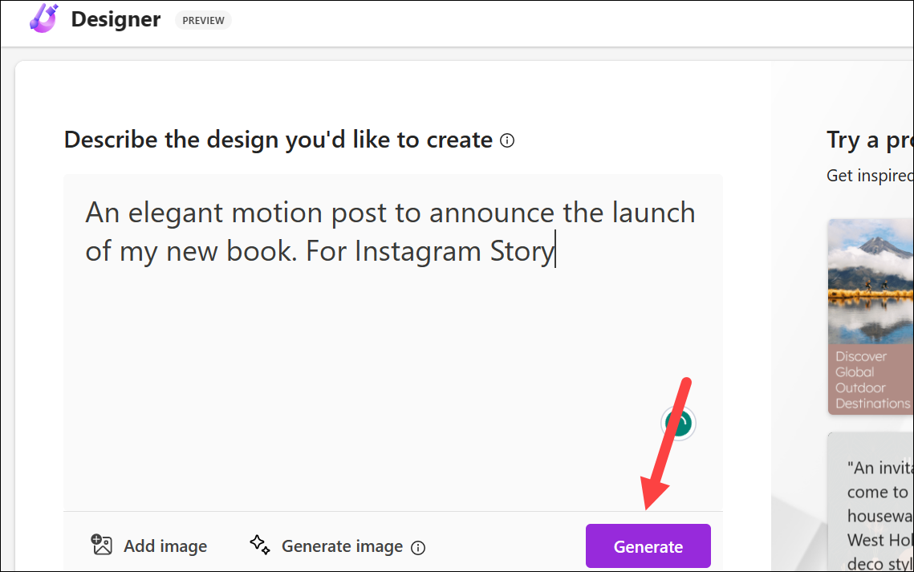Click the sparkle icon next to Generate image
This screenshot has width=914, height=572.
click(259, 545)
